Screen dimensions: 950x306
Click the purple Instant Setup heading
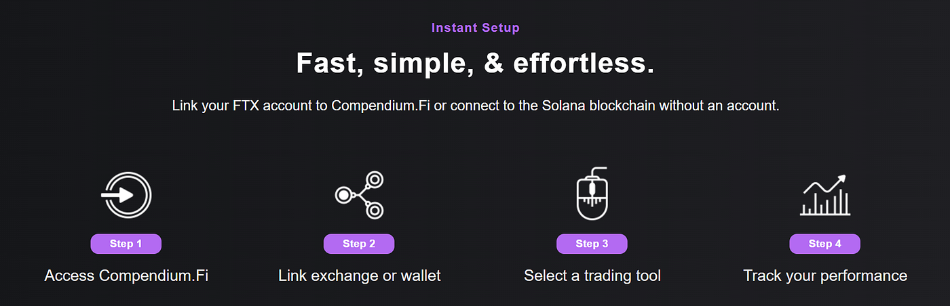pyautogui.click(x=475, y=28)
